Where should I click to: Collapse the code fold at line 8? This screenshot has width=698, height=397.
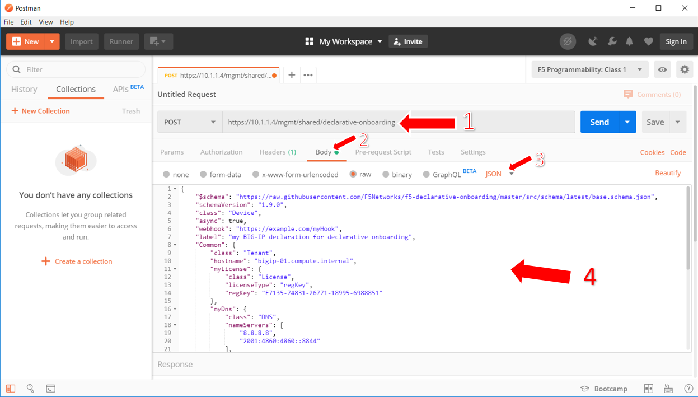click(x=175, y=245)
